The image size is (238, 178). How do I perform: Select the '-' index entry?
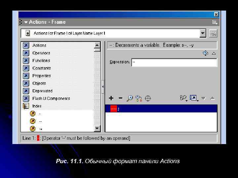pyautogui.click(x=40, y=114)
